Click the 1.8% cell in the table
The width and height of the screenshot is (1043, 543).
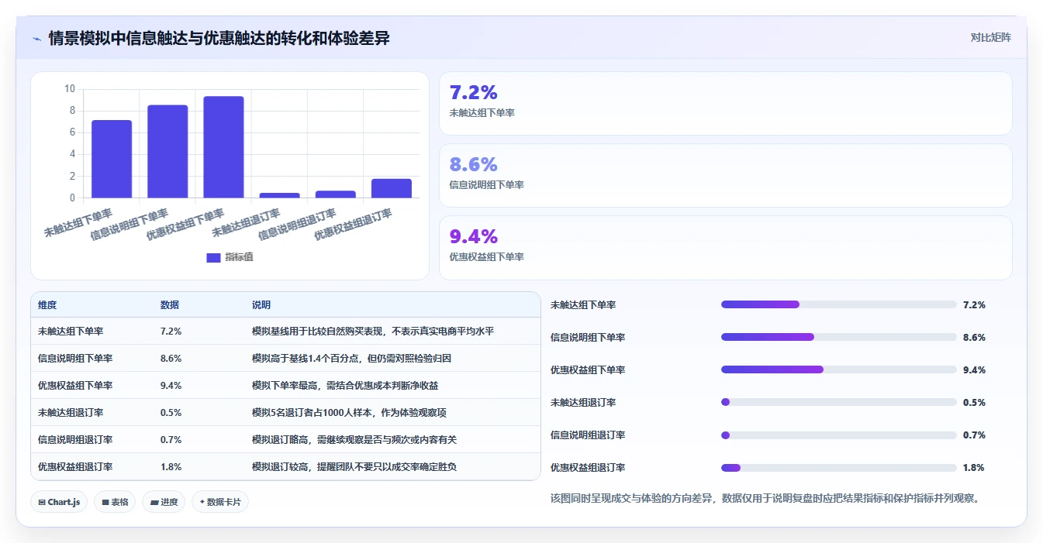[171, 466]
